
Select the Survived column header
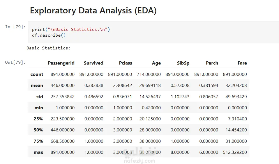[x=93, y=63]
